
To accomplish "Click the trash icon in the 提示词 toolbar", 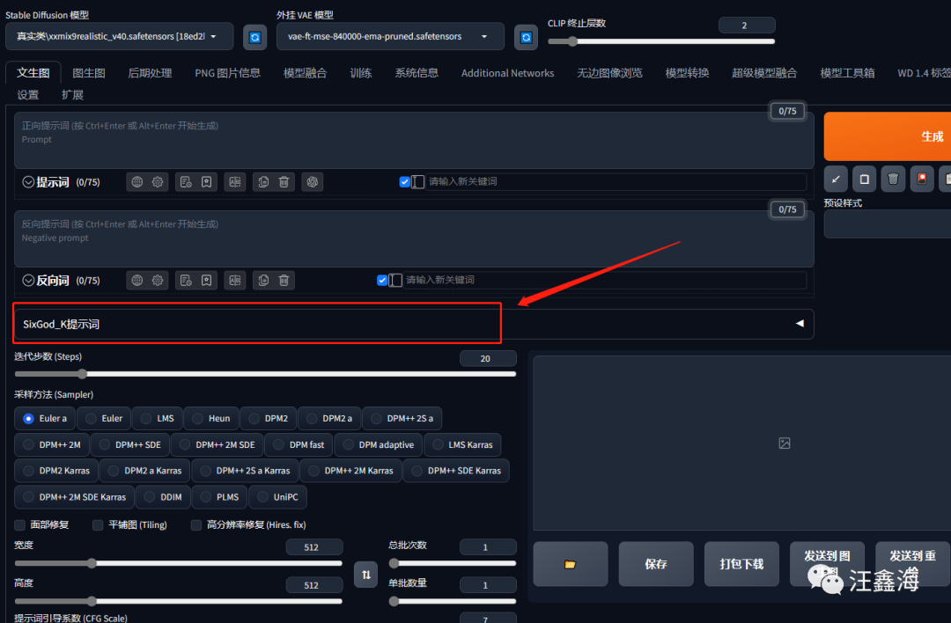I will pos(284,182).
